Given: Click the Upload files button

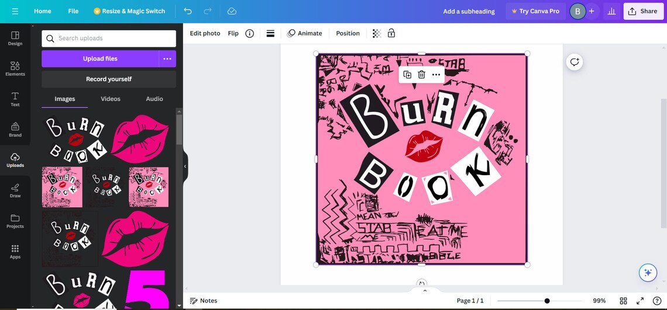Looking at the screenshot, I should [x=100, y=58].
